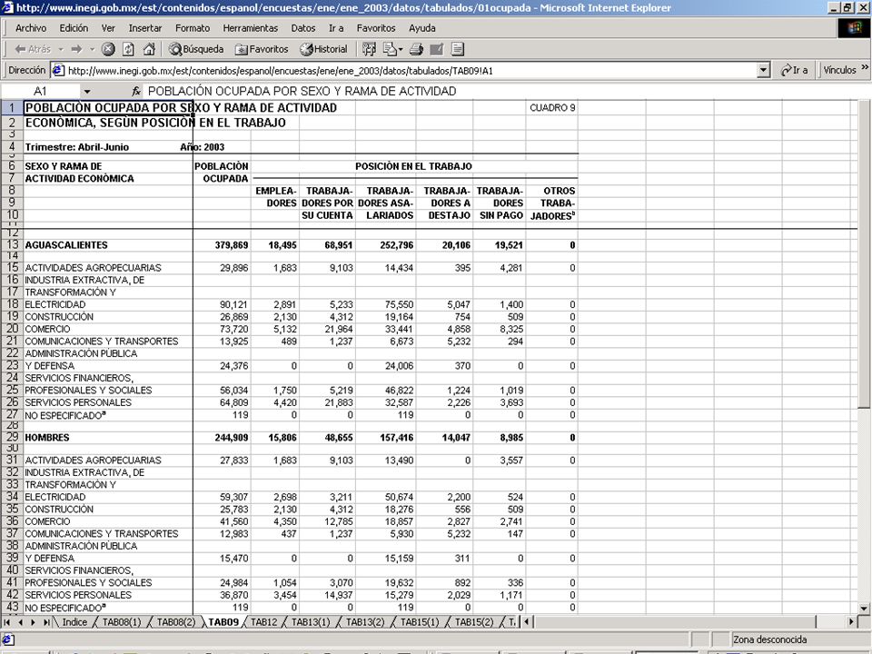
Task: Click the discuss toolbar icon
Action: point(458,49)
